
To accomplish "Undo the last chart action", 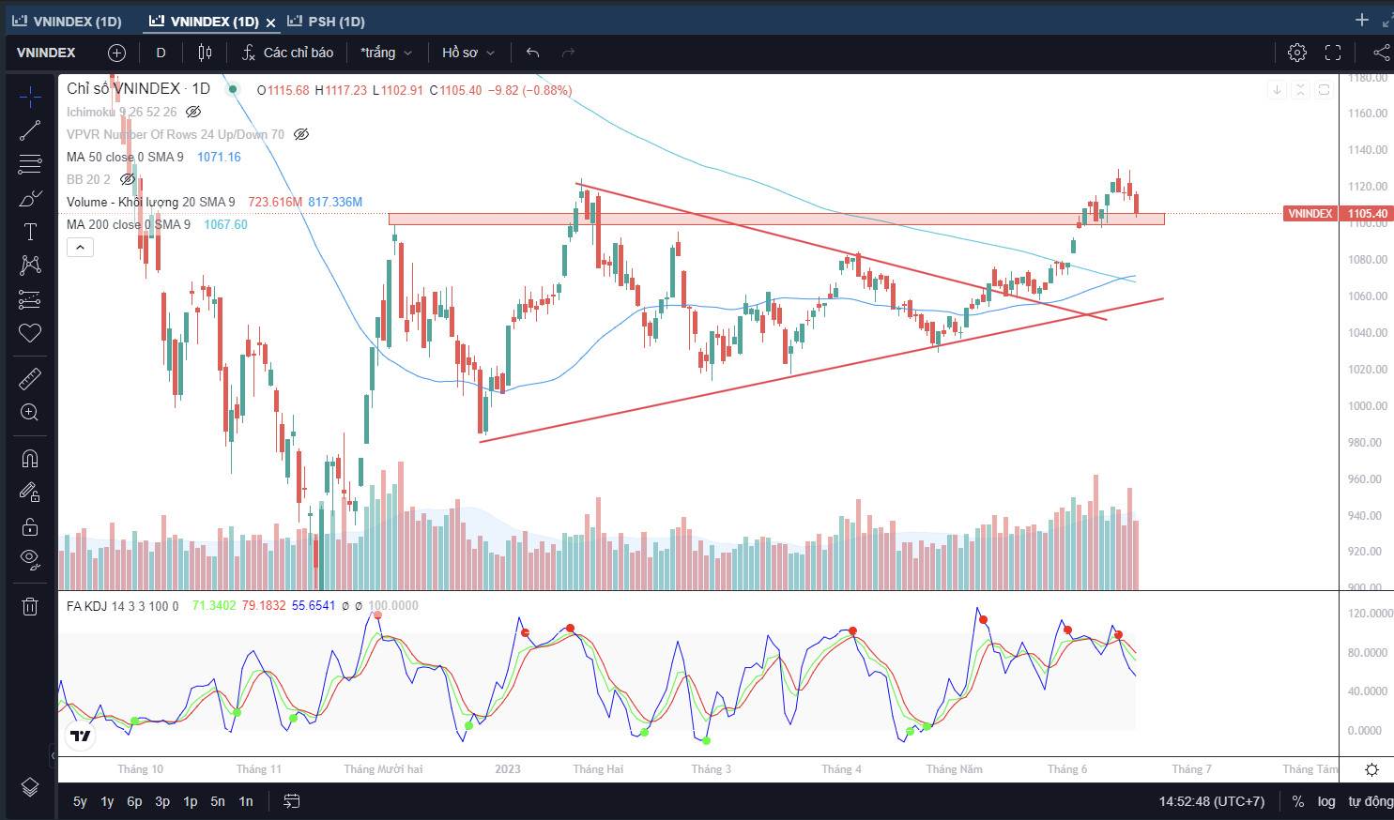I will tap(533, 53).
